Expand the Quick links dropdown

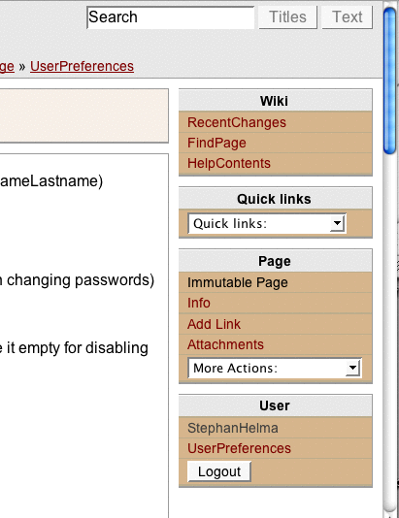point(267,224)
